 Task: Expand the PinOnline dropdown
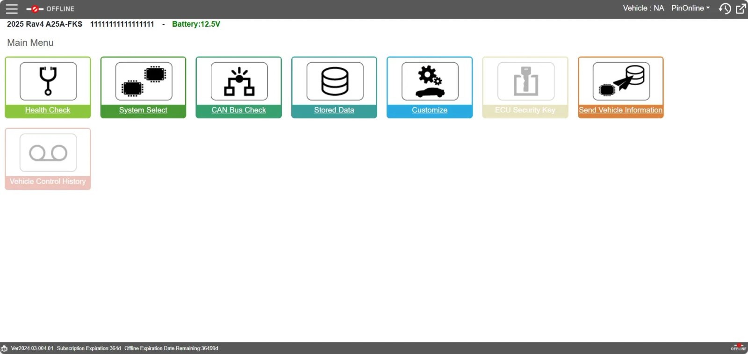click(690, 8)
